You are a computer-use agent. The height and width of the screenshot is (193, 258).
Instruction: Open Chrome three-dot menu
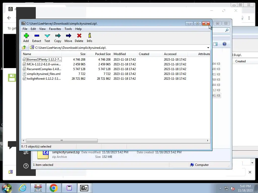click(x=249, y=18)
